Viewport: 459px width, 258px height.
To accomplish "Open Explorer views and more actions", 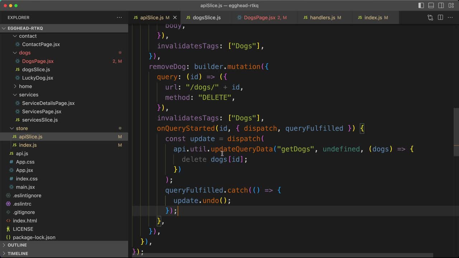I will point(119,18).
